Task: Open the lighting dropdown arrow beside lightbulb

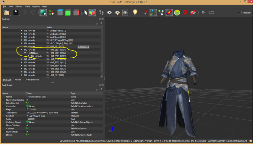Action: pos(139,15)
